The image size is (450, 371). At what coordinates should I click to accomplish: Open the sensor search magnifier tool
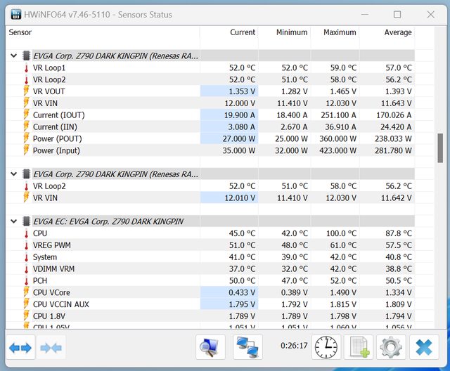(x=210, y=347)
